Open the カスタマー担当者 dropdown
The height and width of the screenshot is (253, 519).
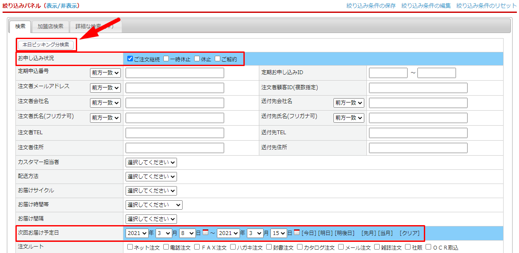click(x=151, y=163)
